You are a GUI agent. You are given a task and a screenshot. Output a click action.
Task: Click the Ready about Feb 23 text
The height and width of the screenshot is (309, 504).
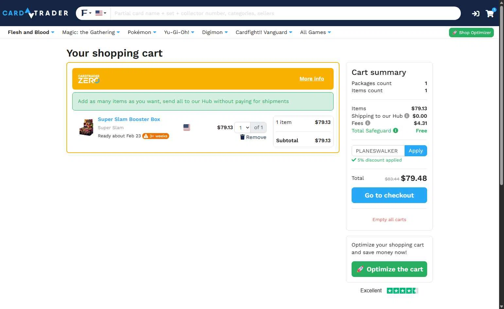click(x=119, y=136)
